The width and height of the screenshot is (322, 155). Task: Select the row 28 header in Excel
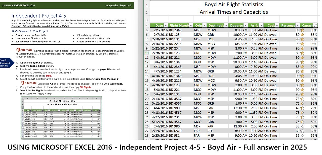coord(147,135)
